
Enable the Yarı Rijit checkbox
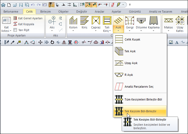click(15, 30)
